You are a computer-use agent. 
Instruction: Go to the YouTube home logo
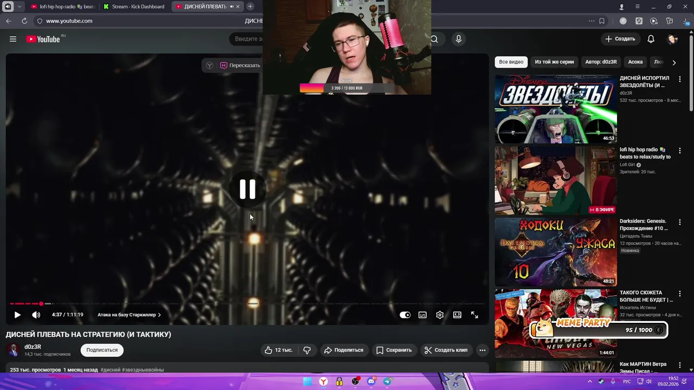(x=43, y=39)
